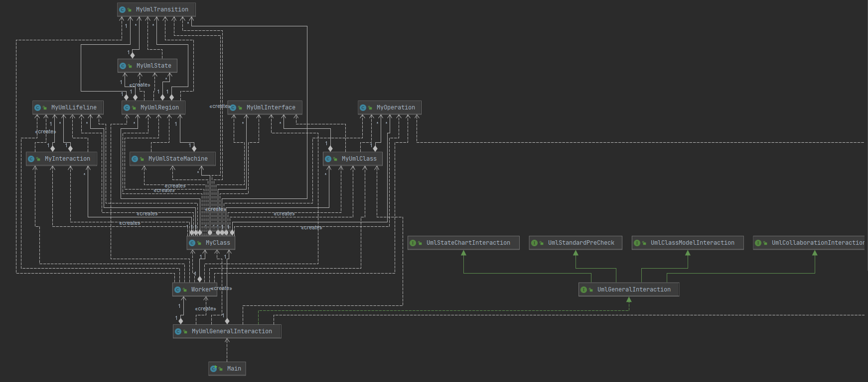Viewport: 868px width, 382px height.
Task: Select the UmlStateChartInteraction interface label
Action: point(468,243)
